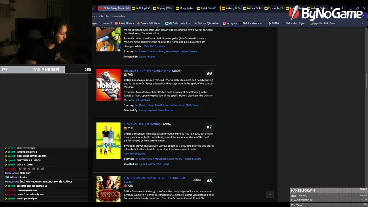Open the Amy Poehler cast link
Viewport: 368px width, 207px height.
click(170, 105)
